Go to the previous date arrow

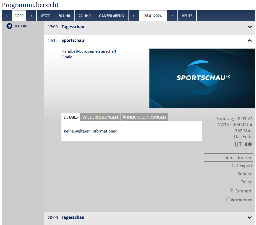tap(134, 16)
